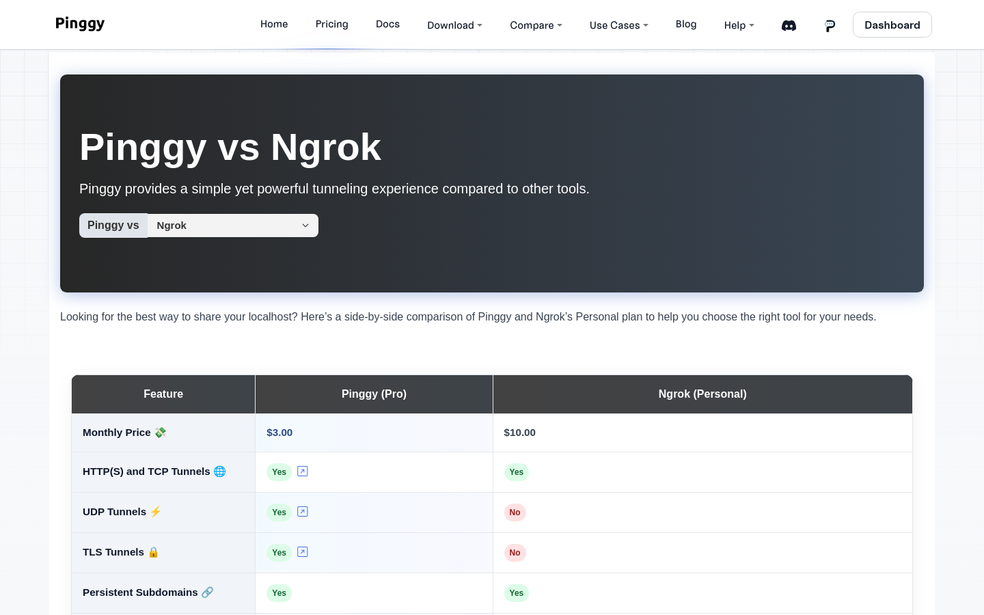
Task: Open HTTP(S) and TCP Tunnels external link icon
Action: [x=303, y=471]
